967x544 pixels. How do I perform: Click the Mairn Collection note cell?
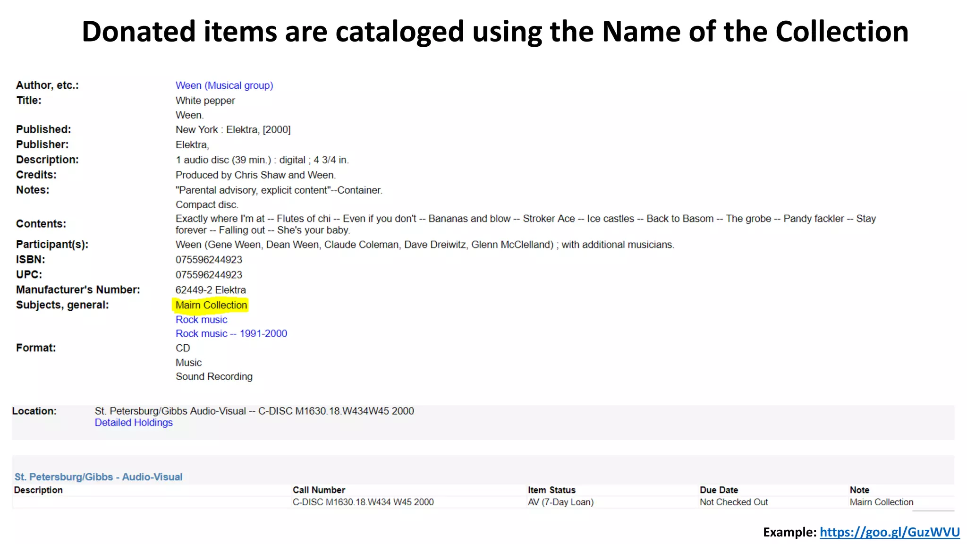point(882,502)
